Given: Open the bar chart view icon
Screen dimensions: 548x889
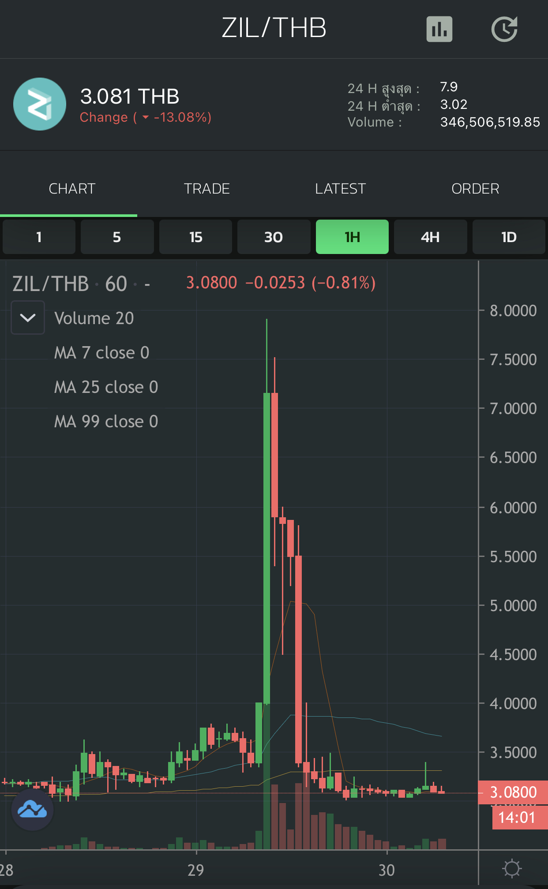Looking at the screenshot, I should tap(439, 29).
